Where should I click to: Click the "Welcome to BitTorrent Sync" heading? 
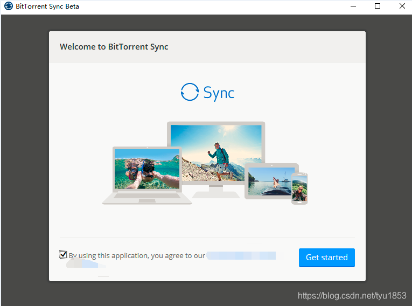(x=114, y=47)
